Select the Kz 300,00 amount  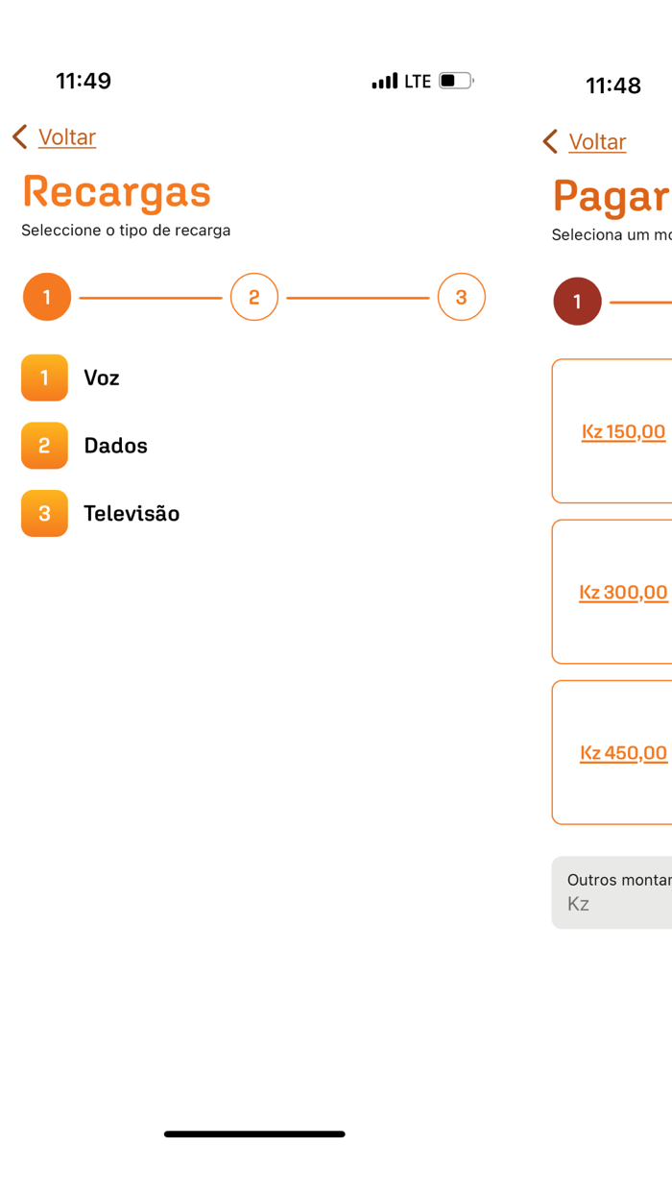coord(622,592)
